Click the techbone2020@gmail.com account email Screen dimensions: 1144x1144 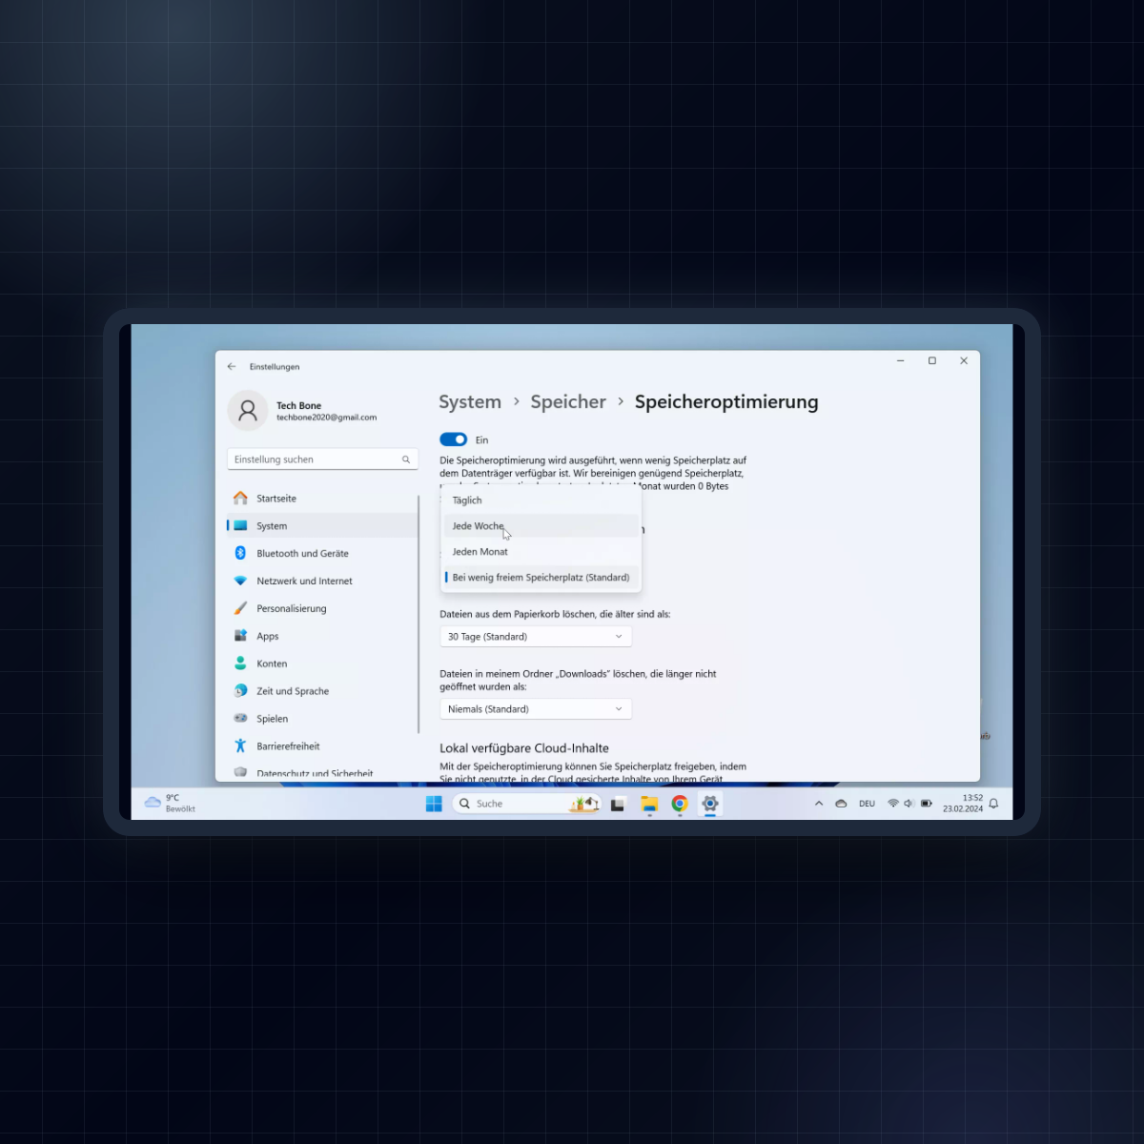(327, 418)
